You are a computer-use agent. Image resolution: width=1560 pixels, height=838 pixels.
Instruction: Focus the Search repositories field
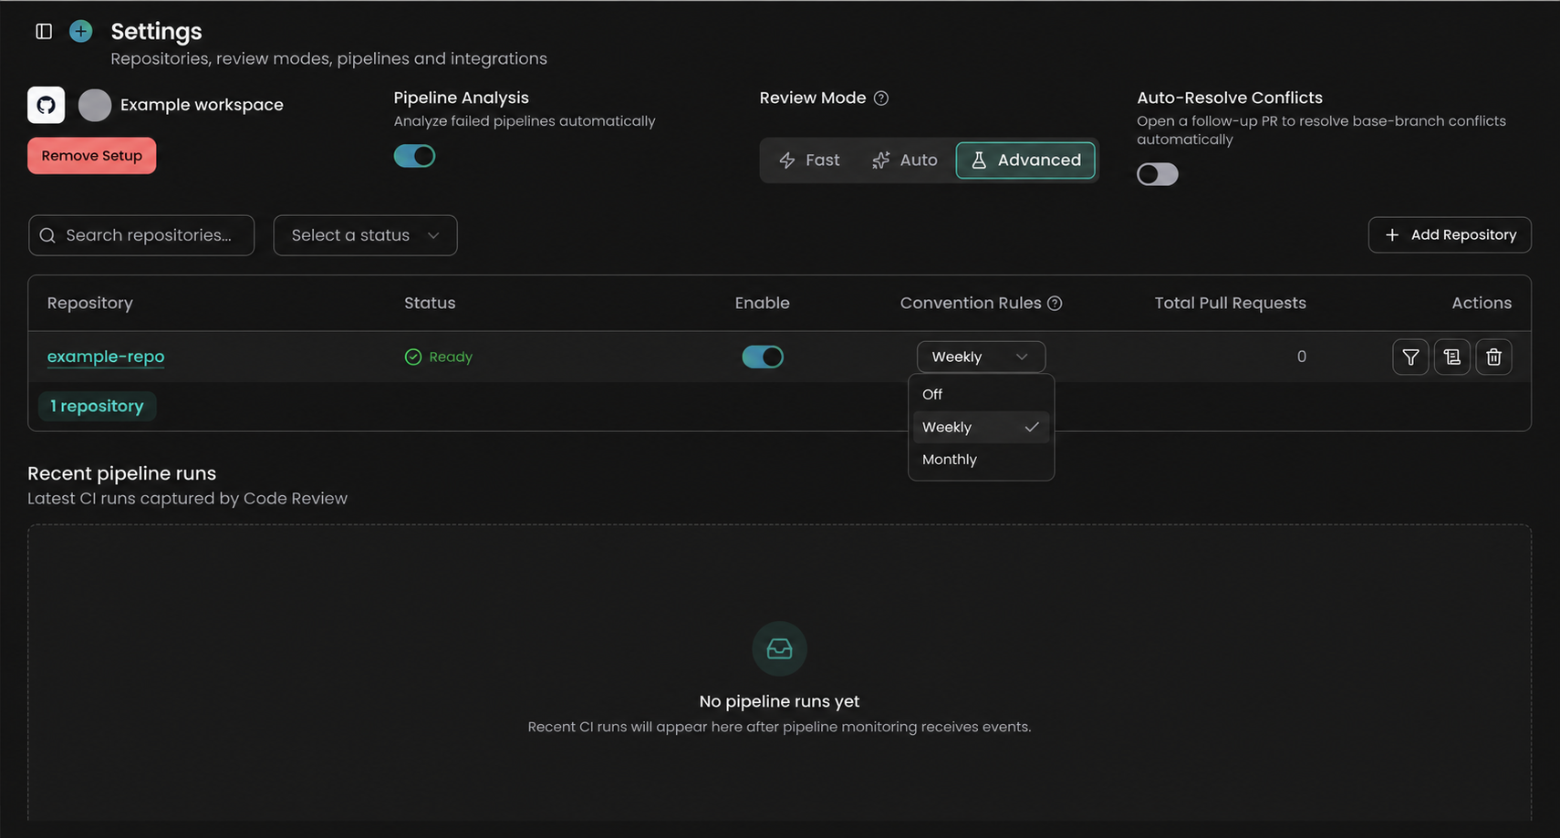tap(141, 235)
